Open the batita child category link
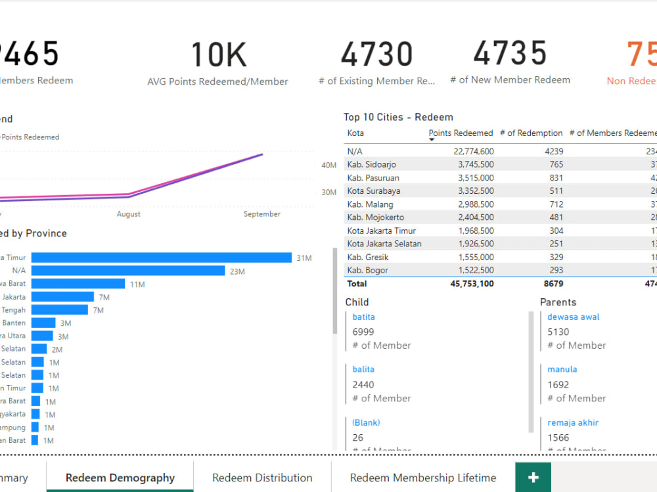The image size is (657, 492). 363,317
